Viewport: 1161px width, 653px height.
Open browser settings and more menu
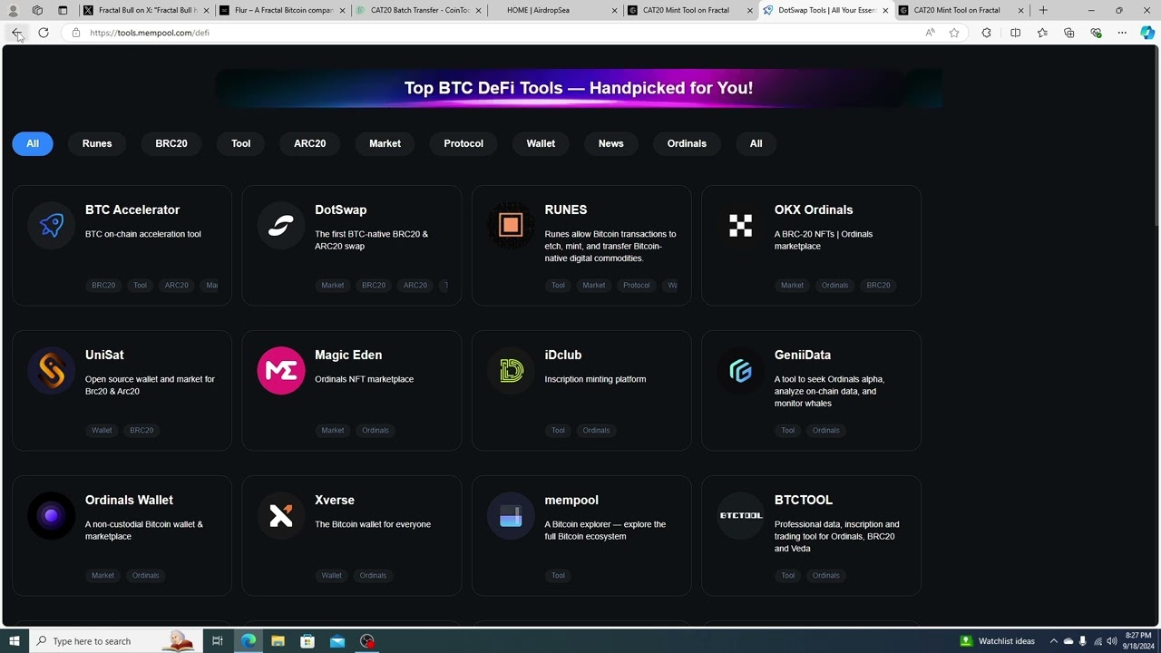point(1122,33)
